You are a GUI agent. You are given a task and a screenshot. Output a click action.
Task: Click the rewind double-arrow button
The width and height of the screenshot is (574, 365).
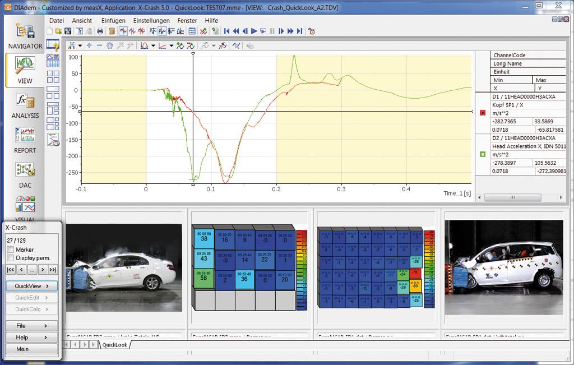[236, 31]
